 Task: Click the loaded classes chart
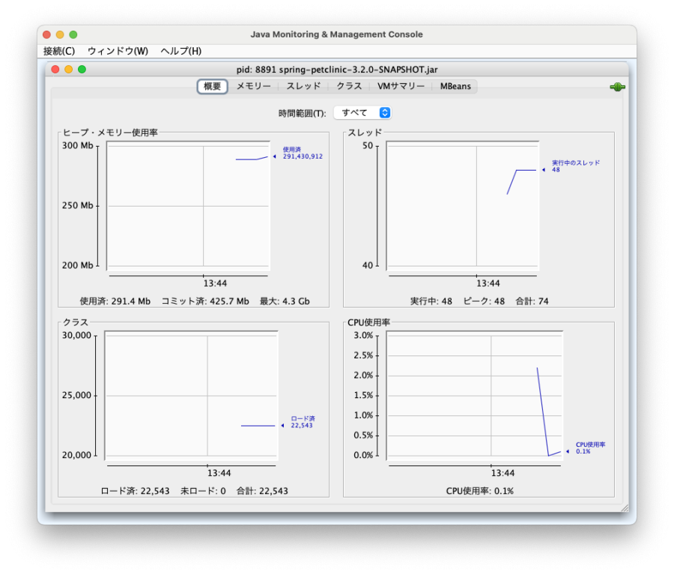click(191, 396)
